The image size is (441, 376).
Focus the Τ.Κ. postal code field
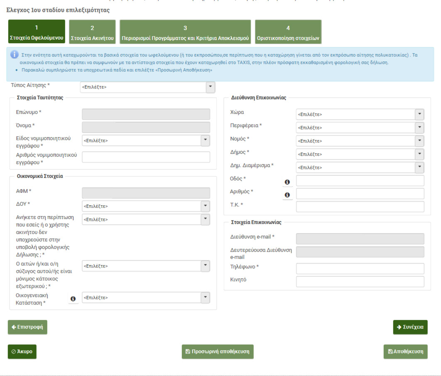[360, 206]
